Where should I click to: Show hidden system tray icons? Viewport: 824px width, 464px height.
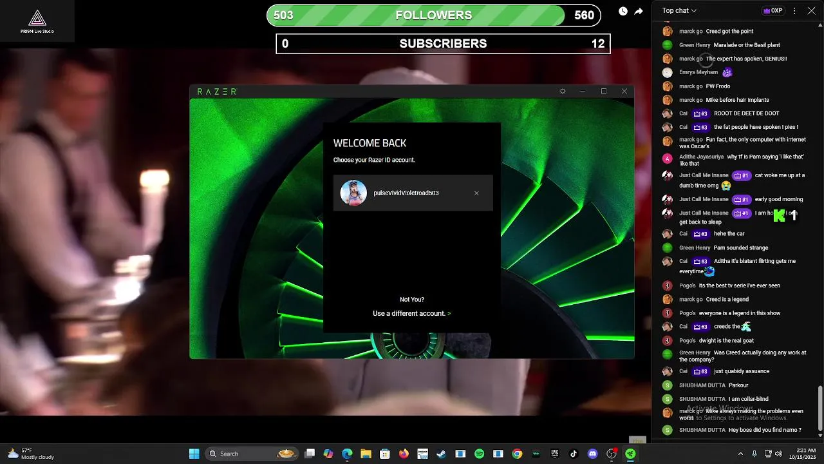coord(740,454)
